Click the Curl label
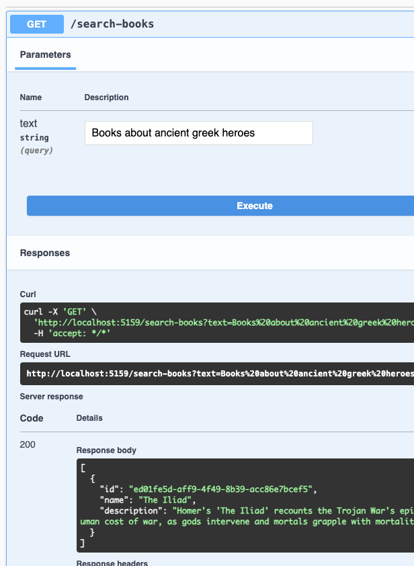 tap(28, 294)
